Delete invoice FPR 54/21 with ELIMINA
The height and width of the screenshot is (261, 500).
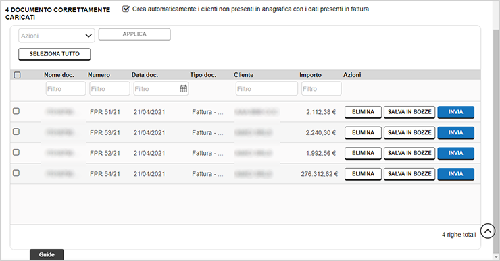363,174
